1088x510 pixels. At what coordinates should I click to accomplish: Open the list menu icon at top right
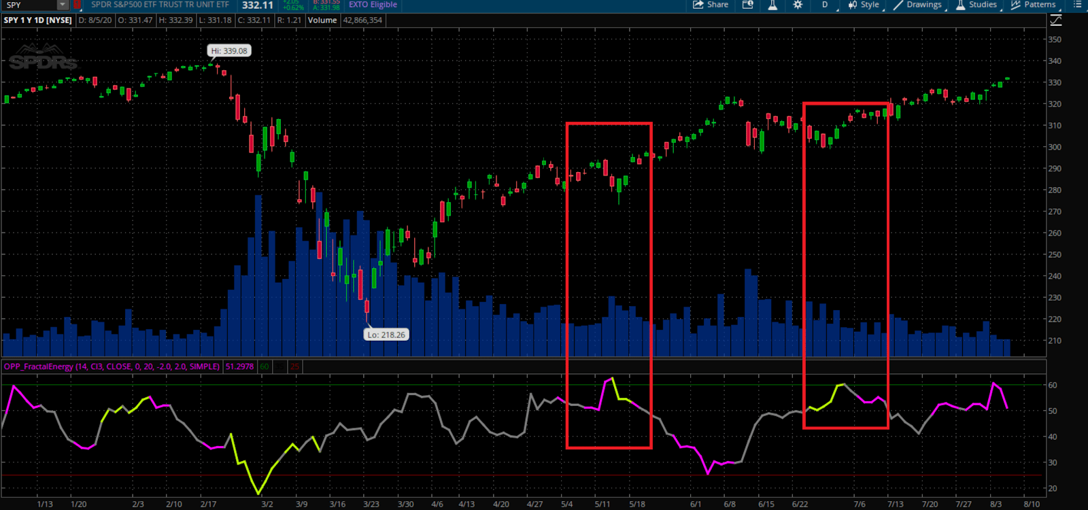(1077, 5)
